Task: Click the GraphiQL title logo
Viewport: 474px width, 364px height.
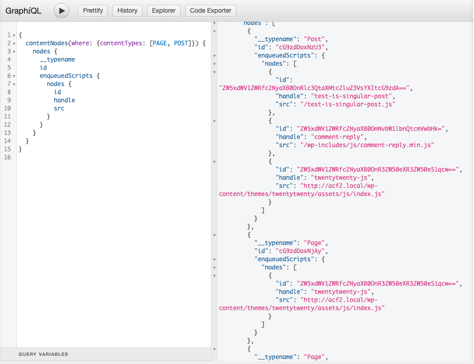Action: (x=23, y=11)
